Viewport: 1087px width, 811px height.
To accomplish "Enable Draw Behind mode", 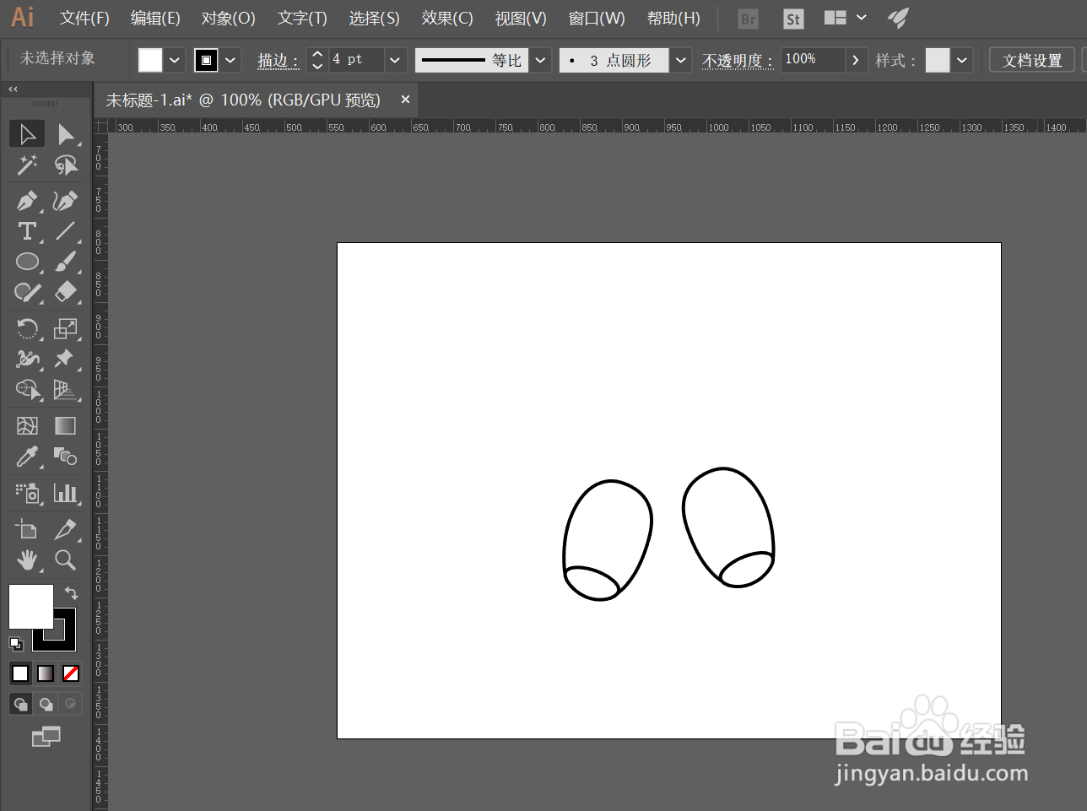I will click(x=46, y=704).
